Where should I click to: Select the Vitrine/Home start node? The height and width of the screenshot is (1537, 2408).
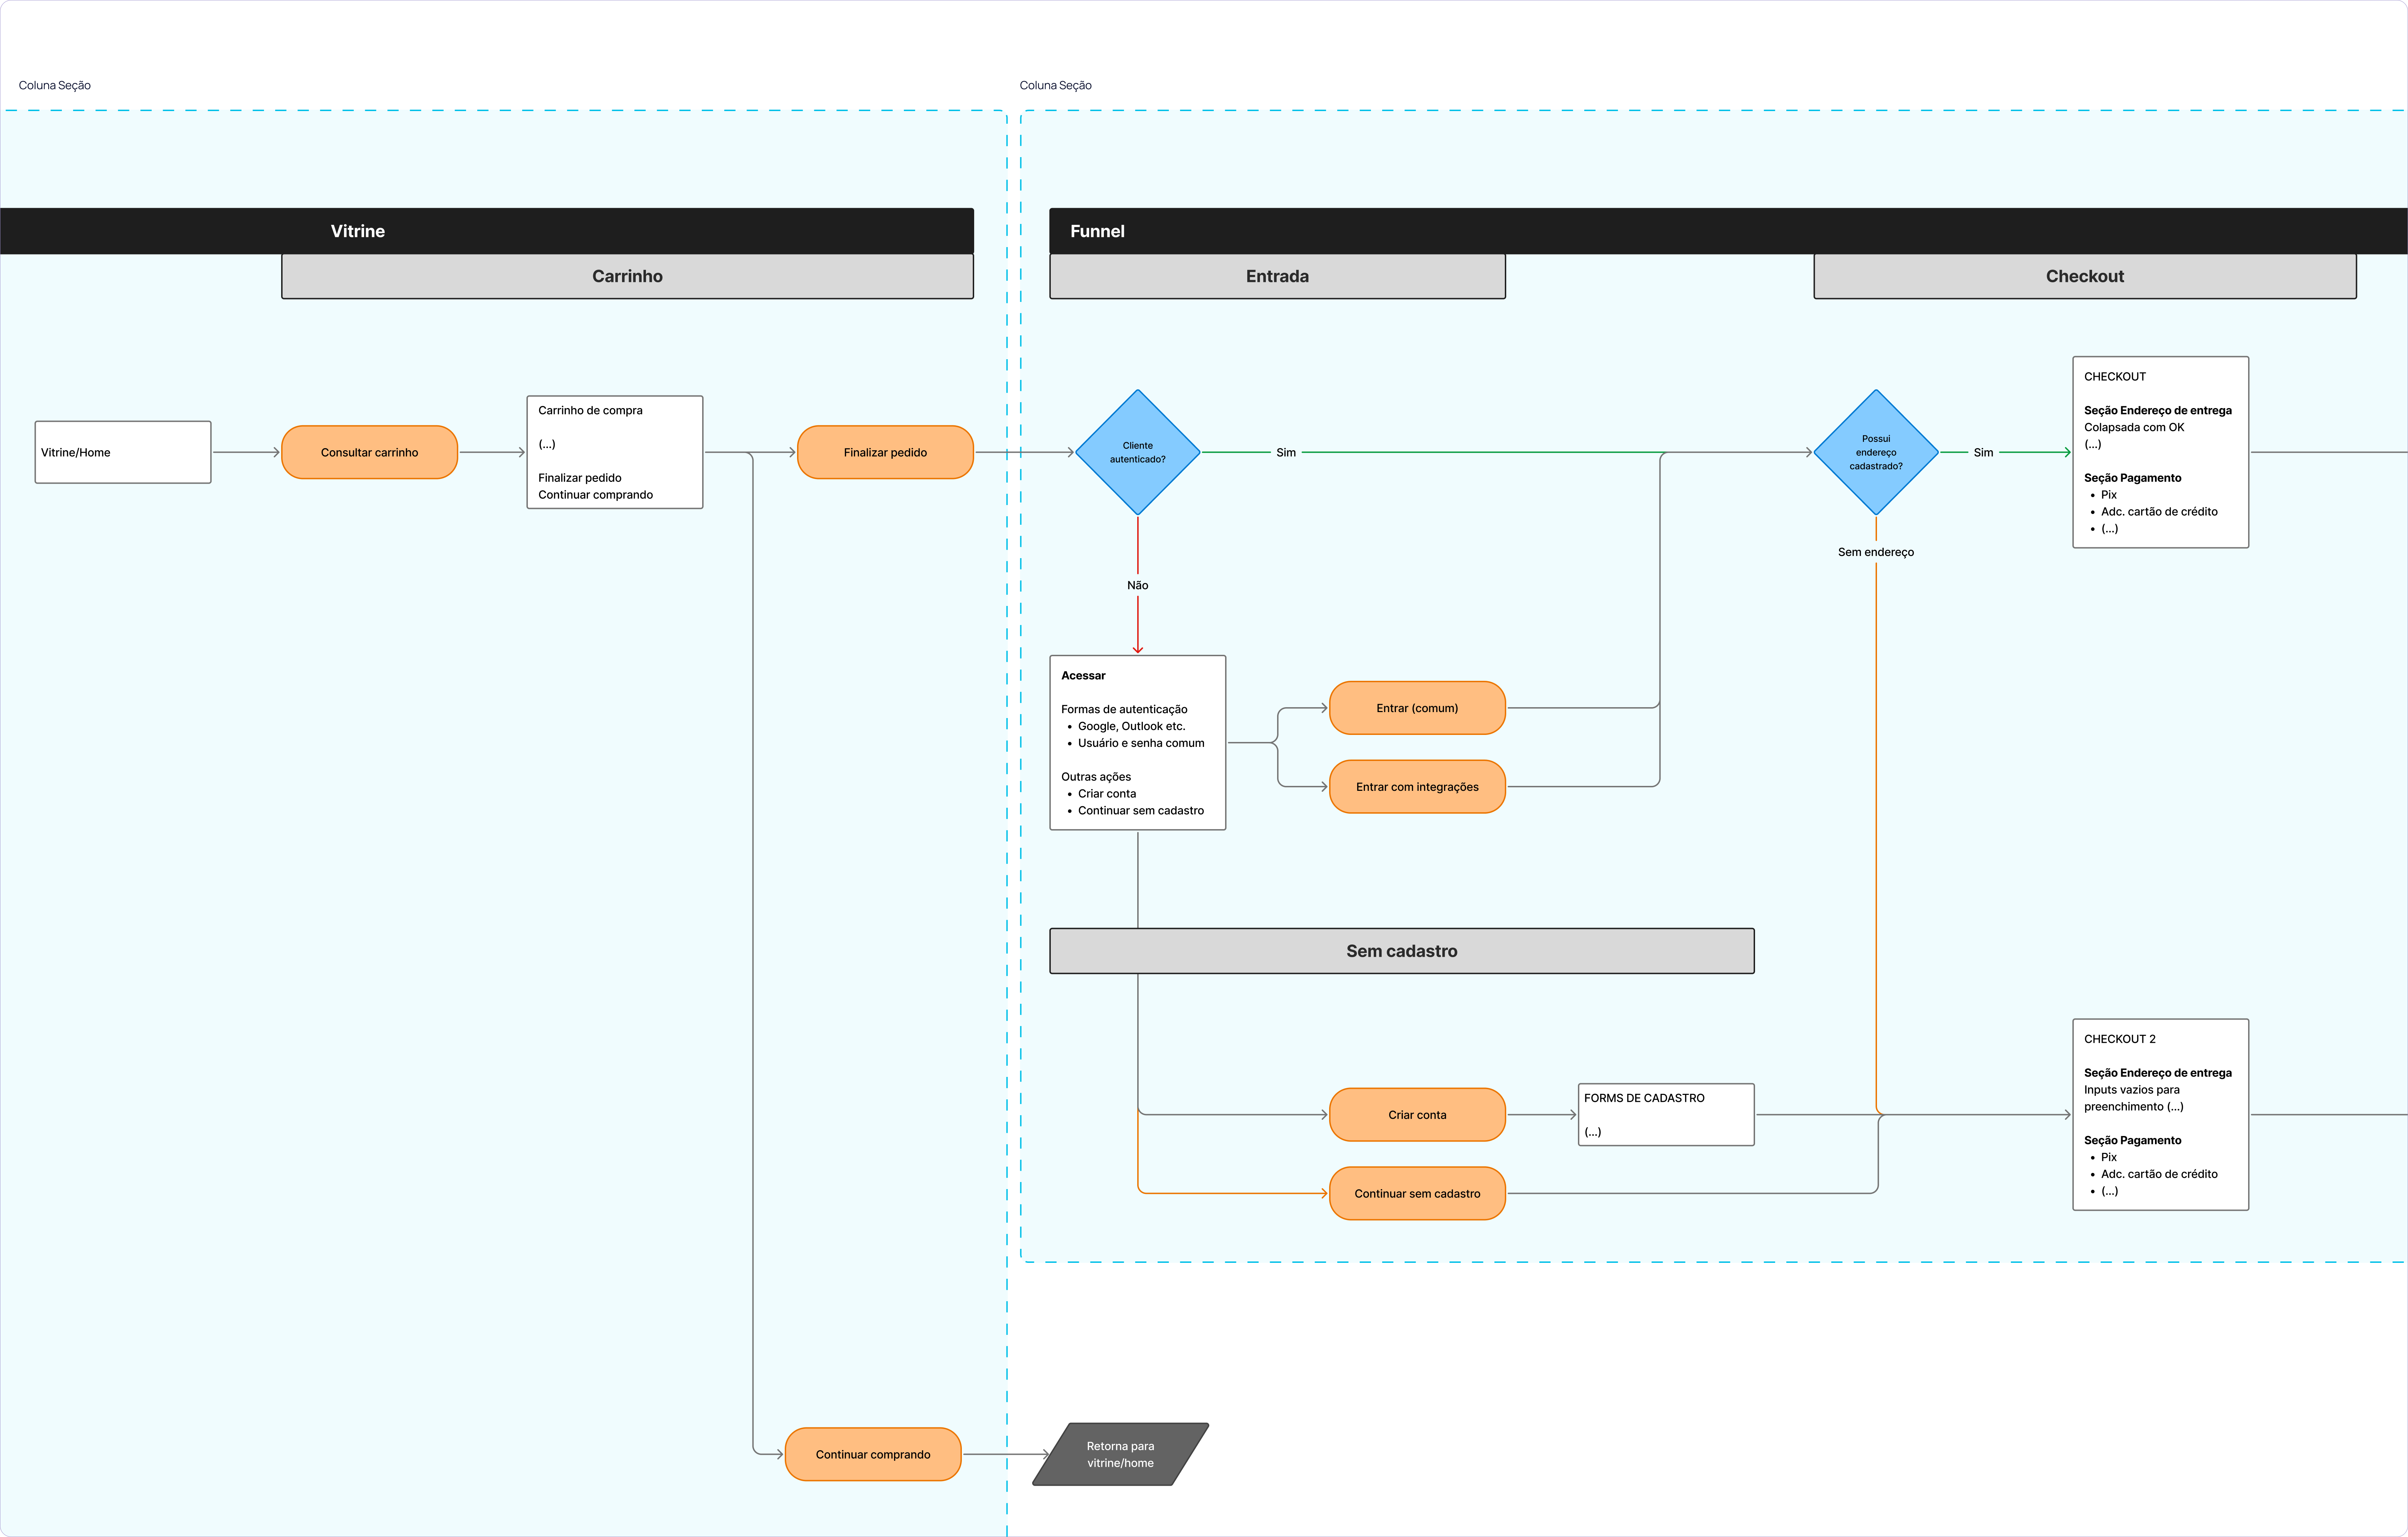[123, 452]
